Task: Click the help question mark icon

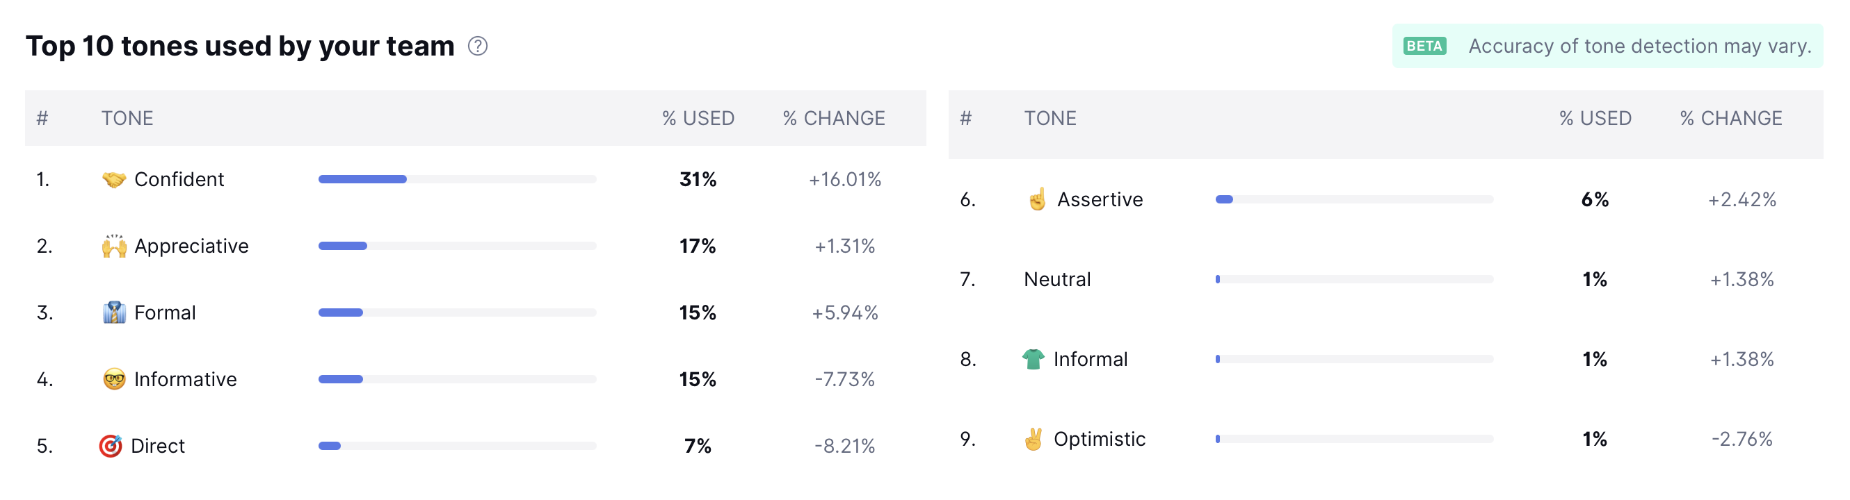Action: 478,46
